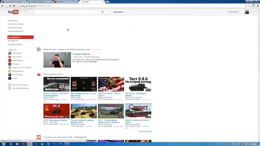
Task: Click the manage subscriptions icon in the sidebar
Action: tap(10, 88)
